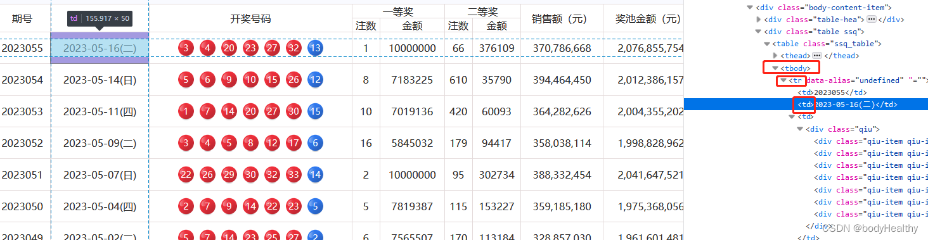Click red ball 14 in the 2023053 row
Screen dimensions: 928x240
pos(229,111)
